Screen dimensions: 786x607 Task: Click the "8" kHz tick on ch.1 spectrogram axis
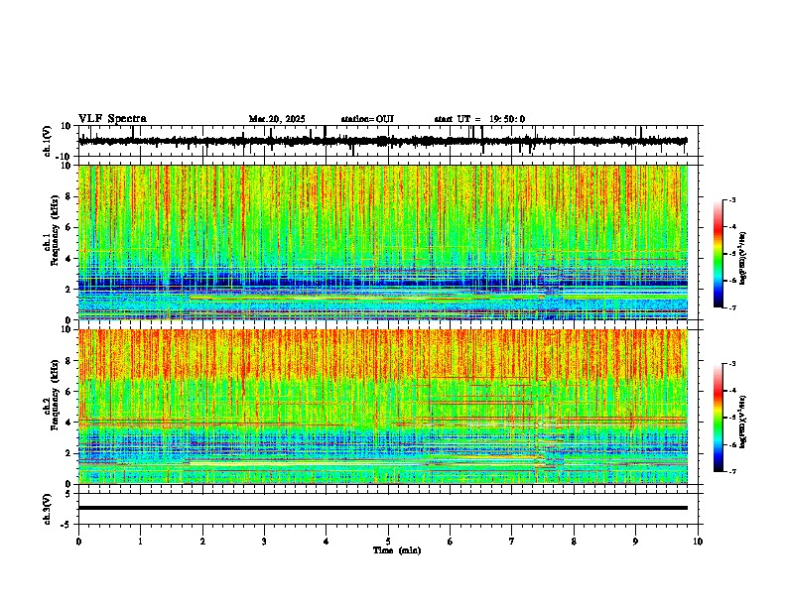tap(70, 196)
